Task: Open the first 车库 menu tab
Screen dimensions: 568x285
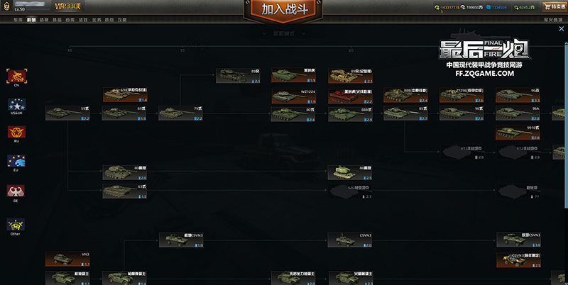Action: pos(18,20)
